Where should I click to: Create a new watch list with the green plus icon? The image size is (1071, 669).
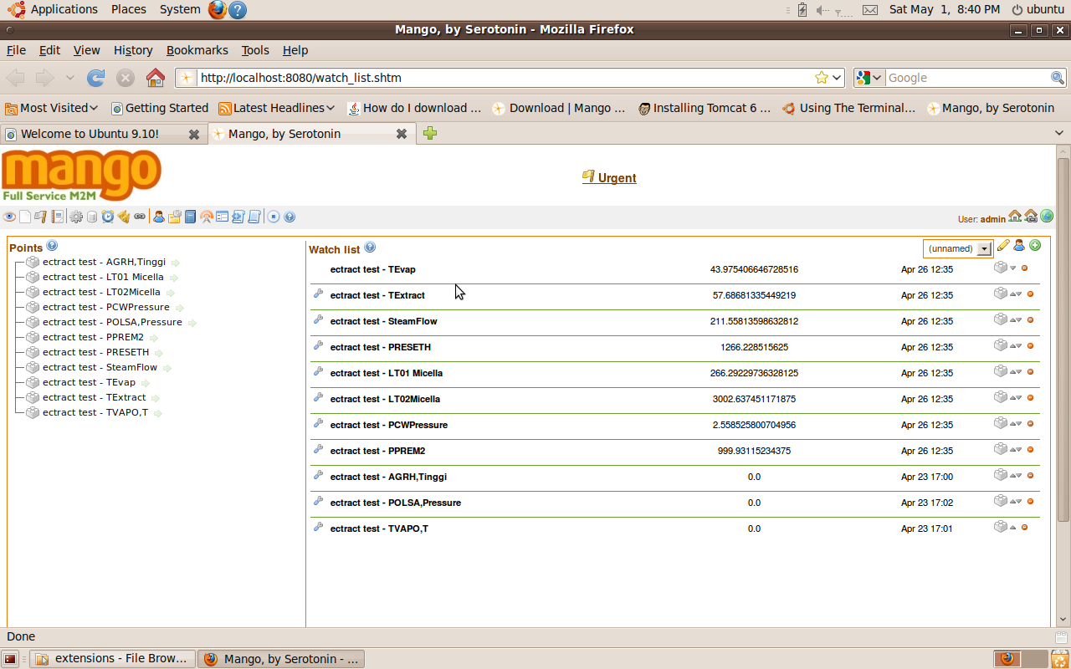[1035, 245]
